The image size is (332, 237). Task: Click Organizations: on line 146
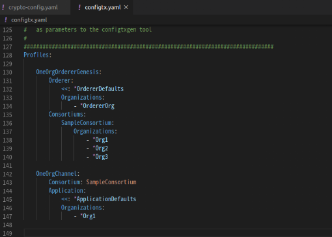tap(83, 208)
